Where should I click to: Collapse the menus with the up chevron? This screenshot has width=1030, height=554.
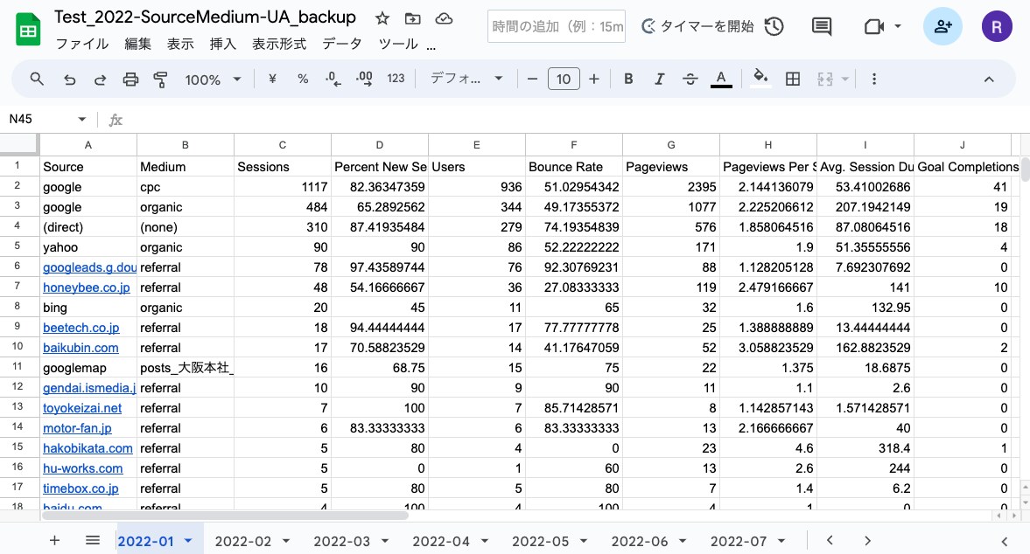pos(989,80)
